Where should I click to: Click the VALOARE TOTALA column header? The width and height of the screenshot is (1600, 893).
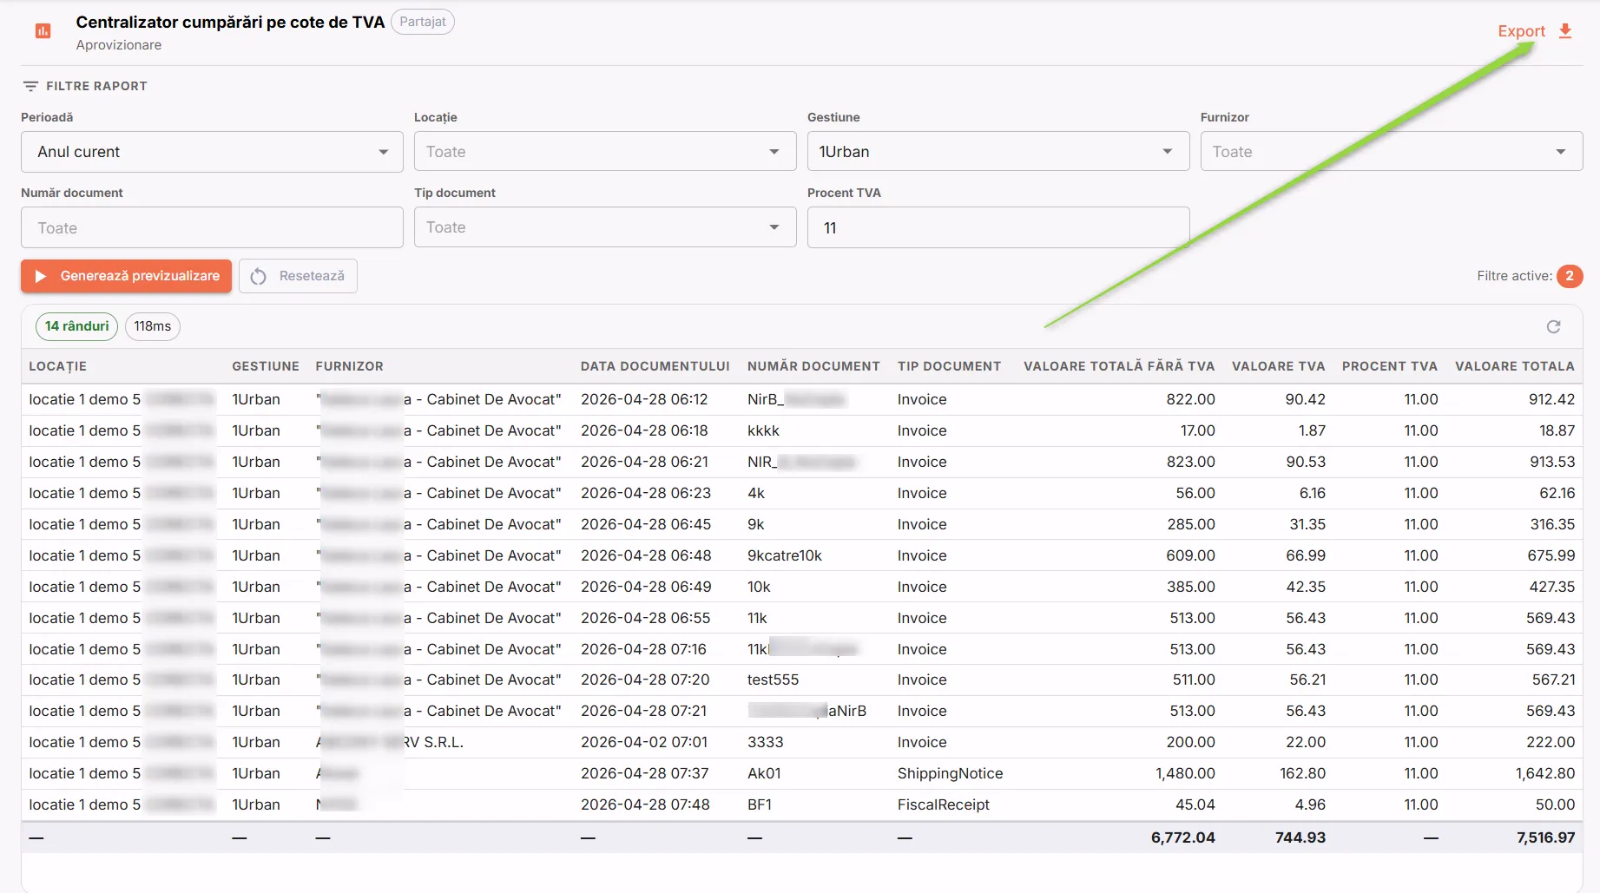pos(1515,366)
